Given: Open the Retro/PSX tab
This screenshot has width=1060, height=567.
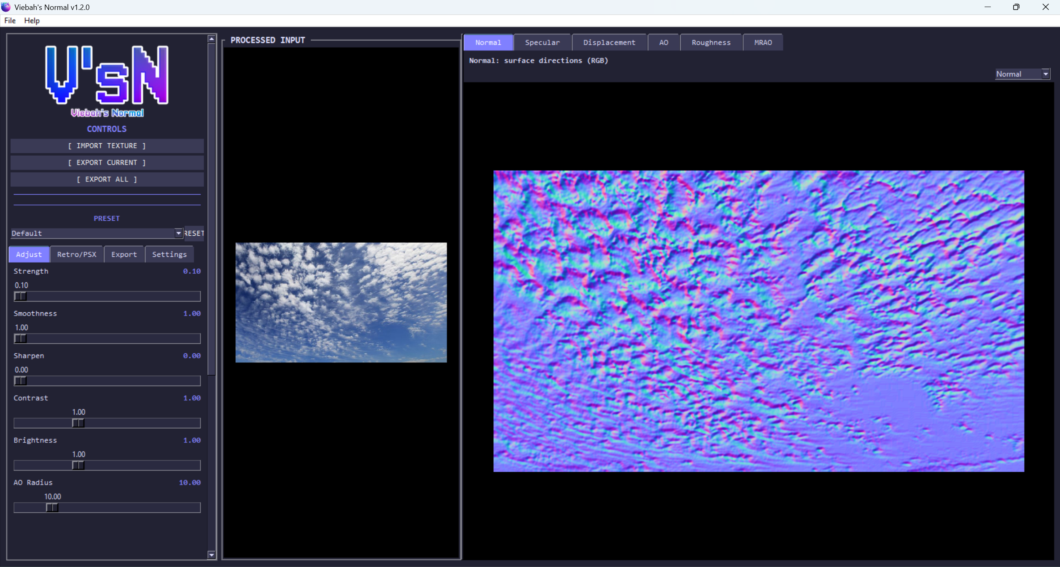Looking at the screenshot, I should pos(77,254).
